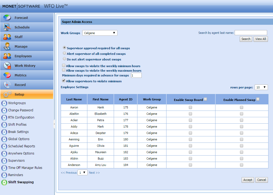Image resolution: width=273 pixels, height=195 pixels.
Task: Enable swaps to violate weekly minimum hours
Action: pos(64,66)
